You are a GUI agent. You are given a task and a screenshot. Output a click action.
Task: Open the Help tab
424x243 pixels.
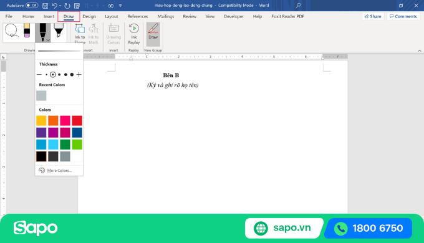tap(258, 16)
